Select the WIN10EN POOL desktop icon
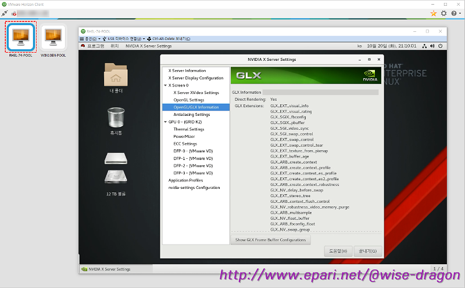This screenshot has width=465, height=288. (53, 37)
